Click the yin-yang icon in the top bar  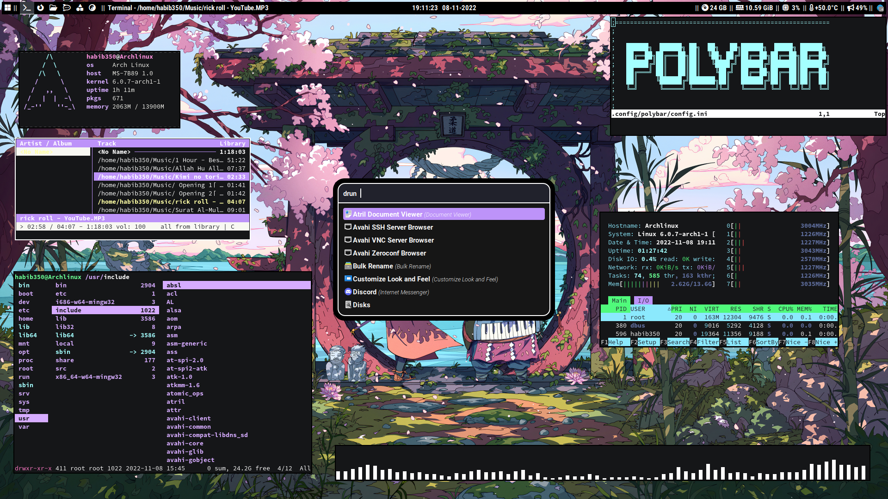[92, 8]
